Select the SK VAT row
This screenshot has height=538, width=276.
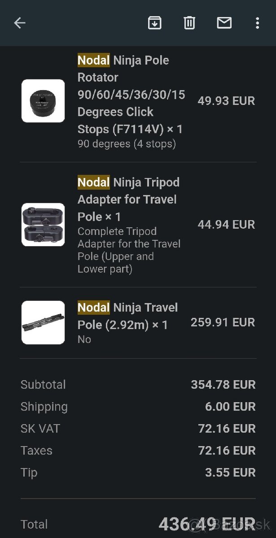tap(135, 429)
